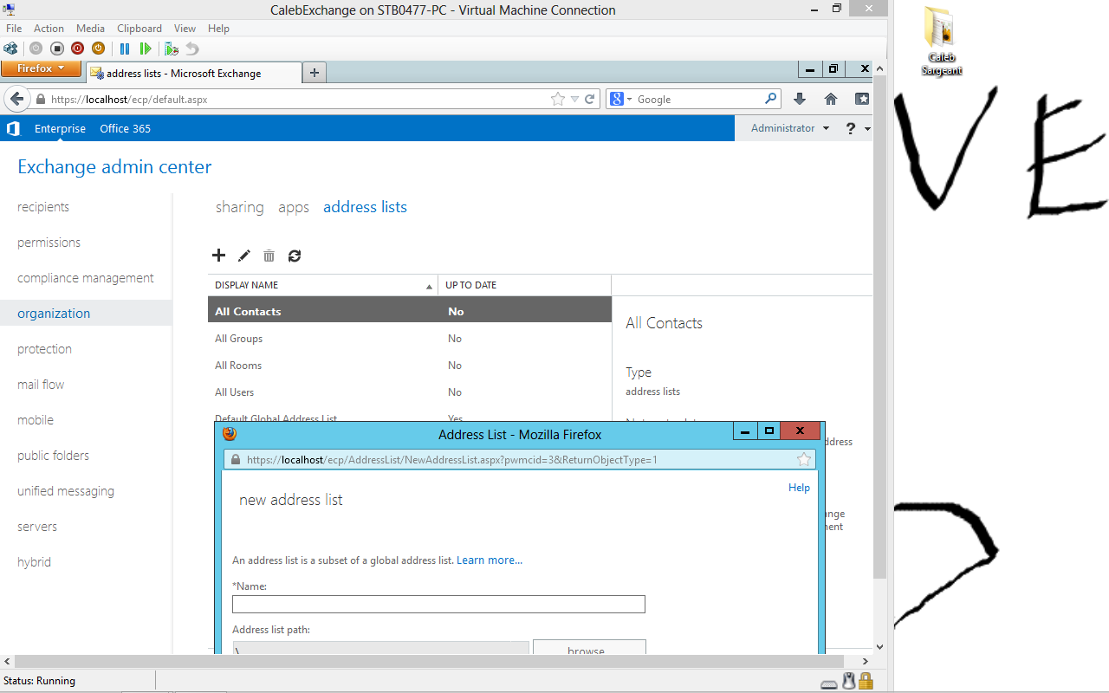
Task: Click the Name field in new address list dialog
Action: point(438,605)
